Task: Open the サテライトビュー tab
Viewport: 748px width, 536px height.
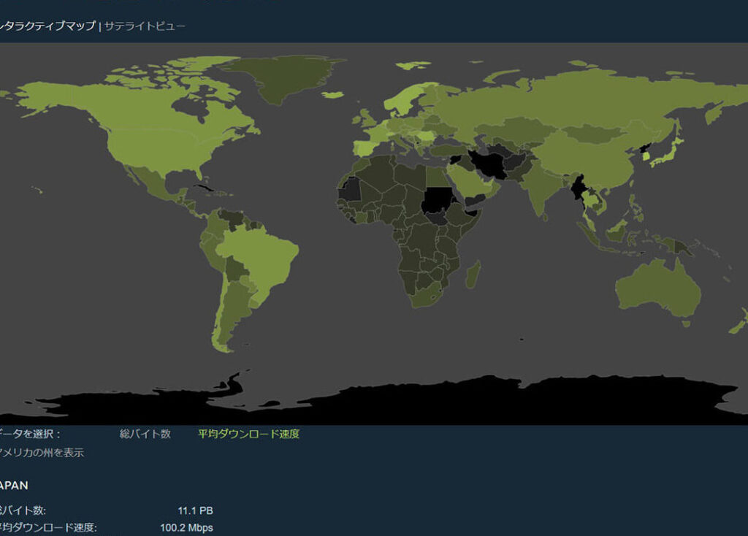Action: pos(145,26)
